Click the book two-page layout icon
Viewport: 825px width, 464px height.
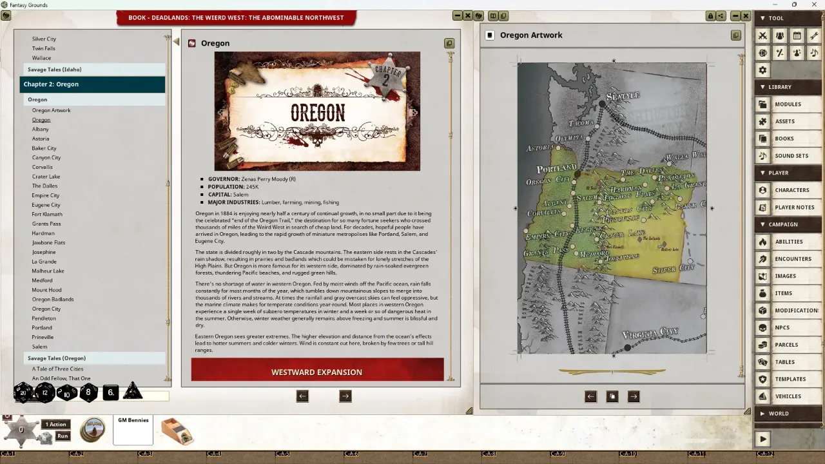click(493, 16)
